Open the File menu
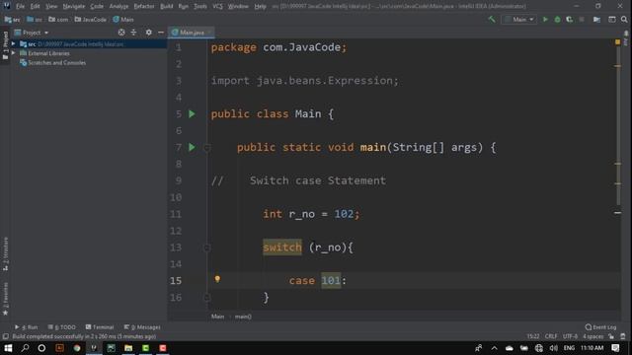Screen dimensions: 632x355 click(x=20, y=7)
